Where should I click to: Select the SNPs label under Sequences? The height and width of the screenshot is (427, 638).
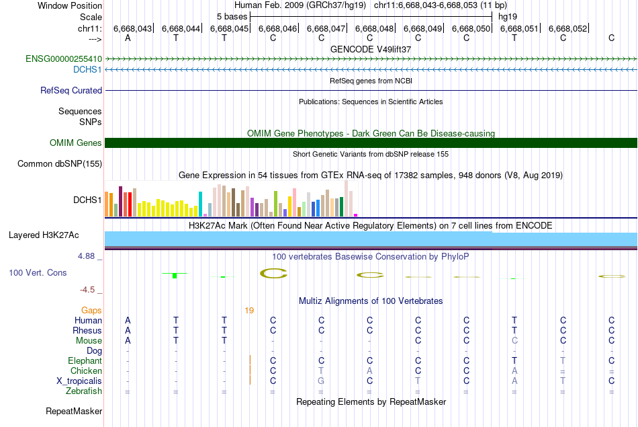[x=91, y=122]
